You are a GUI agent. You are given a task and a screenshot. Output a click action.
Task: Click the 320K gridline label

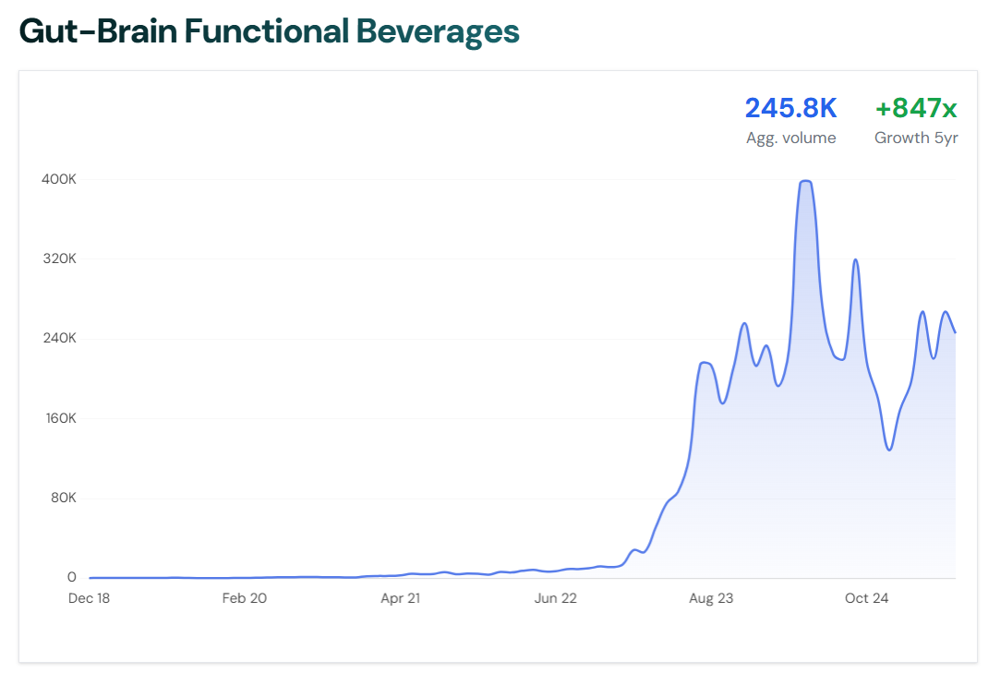pos(61,258)
